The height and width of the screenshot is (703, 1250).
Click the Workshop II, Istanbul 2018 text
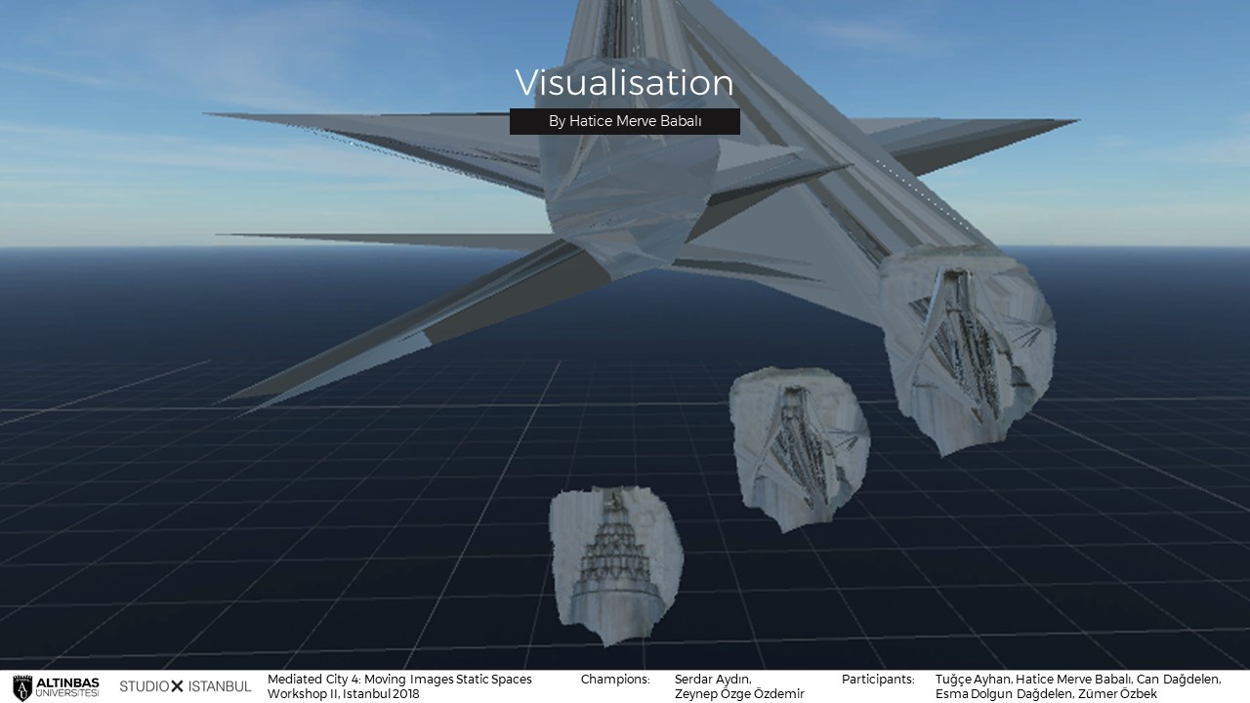344,693
